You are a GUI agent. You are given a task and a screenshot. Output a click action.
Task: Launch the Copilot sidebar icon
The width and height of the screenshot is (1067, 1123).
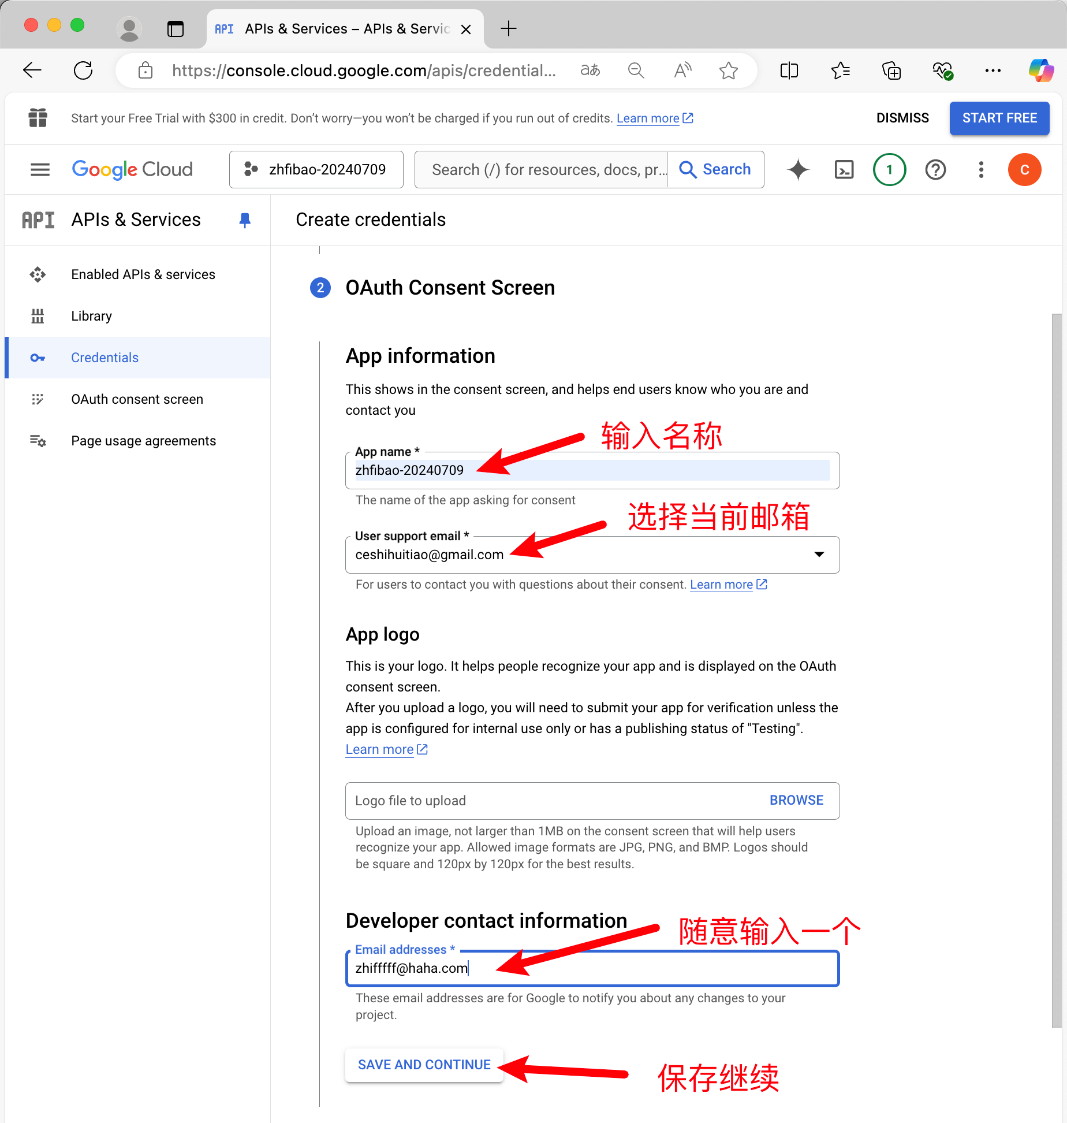[x=1041, y=70]
